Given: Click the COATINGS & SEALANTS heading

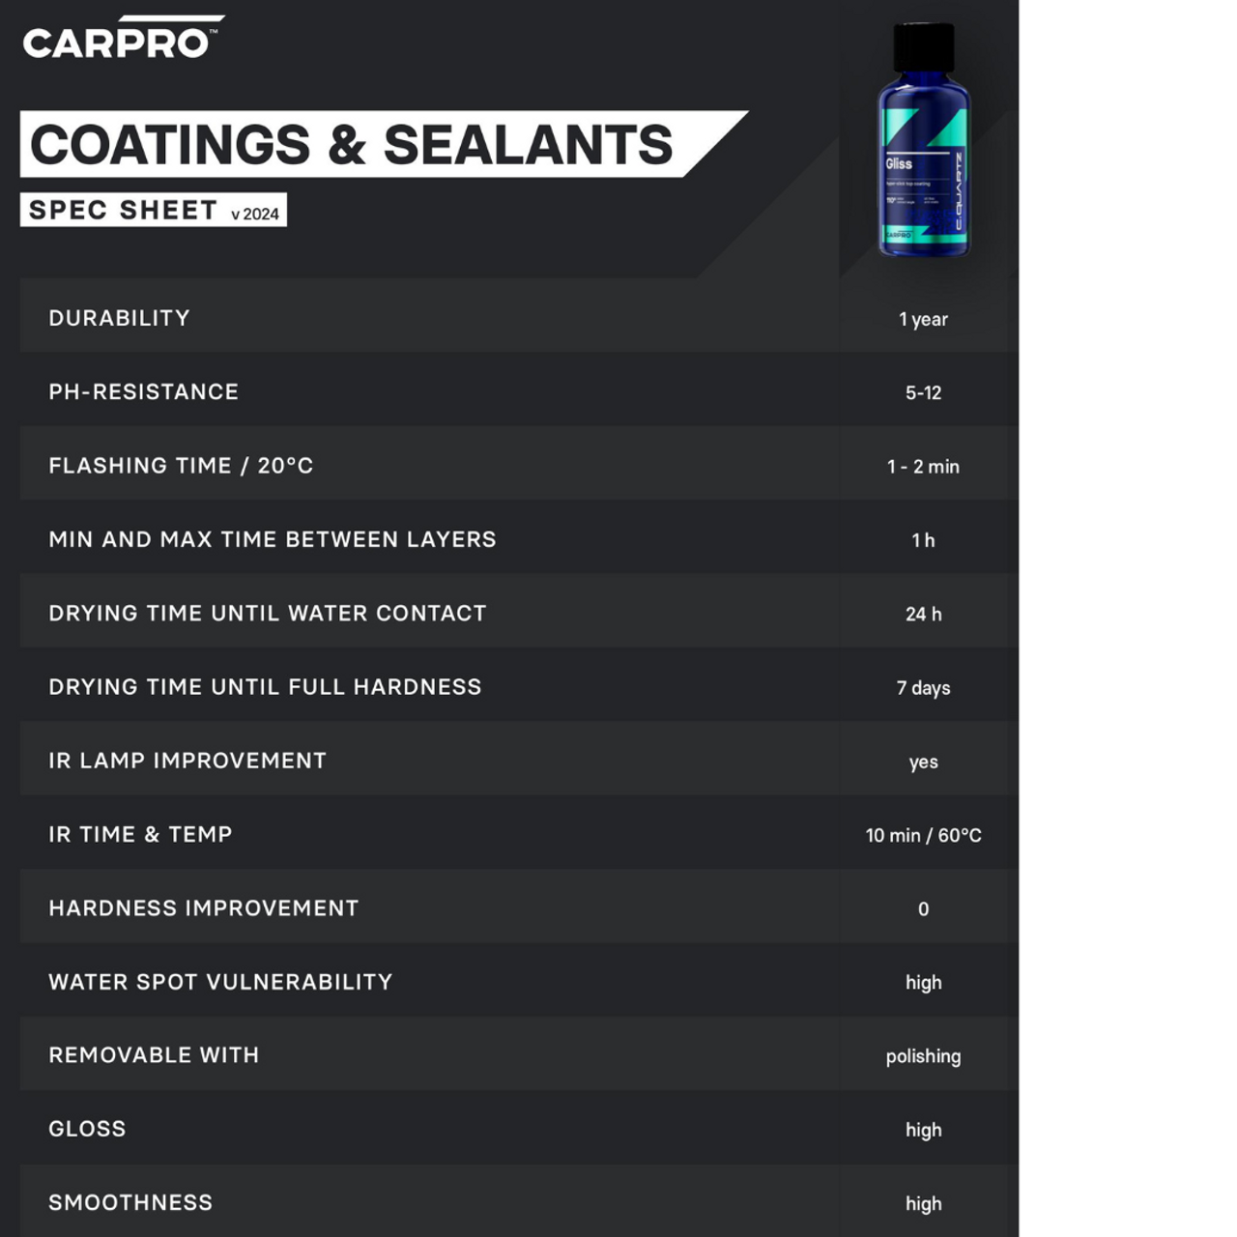Looking at the screenshot, I should point(351,145).
